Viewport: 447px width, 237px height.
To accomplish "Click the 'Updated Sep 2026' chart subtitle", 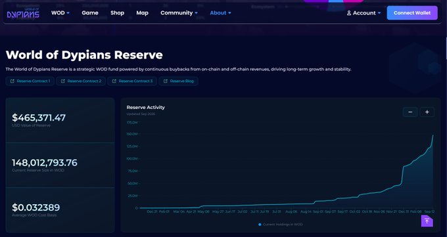I will tap(141, 114).
